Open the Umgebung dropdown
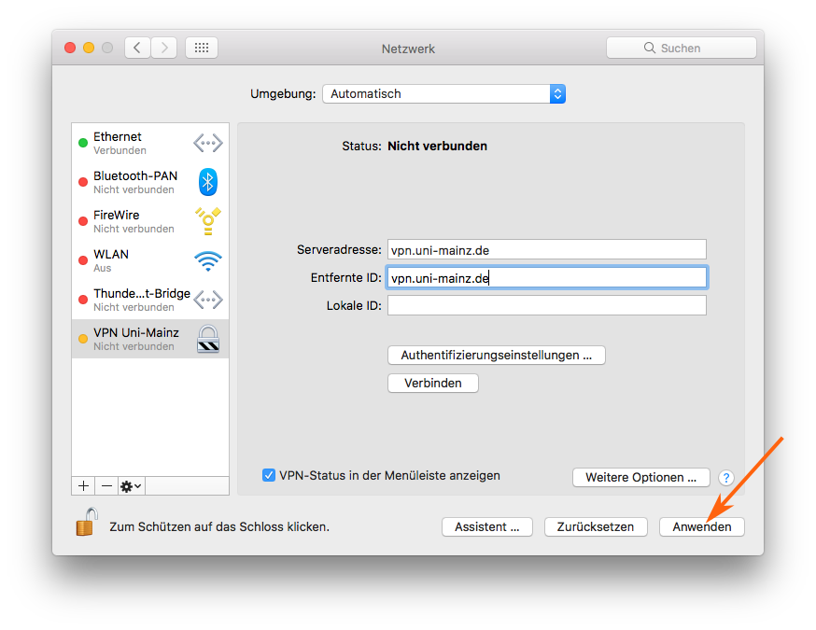The height and width of the screenshot is (630, 816). click(443, 93)
